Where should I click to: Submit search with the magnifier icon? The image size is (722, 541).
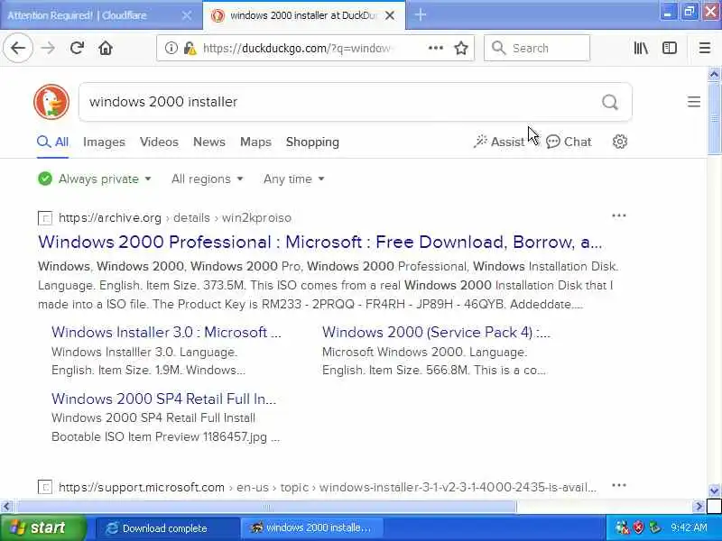click(610, 102)
